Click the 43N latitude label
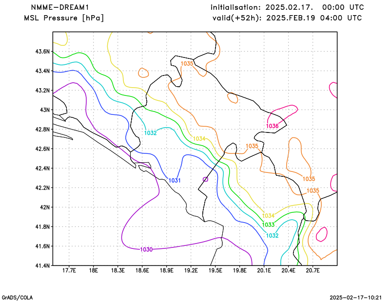The height and width of the screenshot is (301, 390). click(x=45, y=110)
